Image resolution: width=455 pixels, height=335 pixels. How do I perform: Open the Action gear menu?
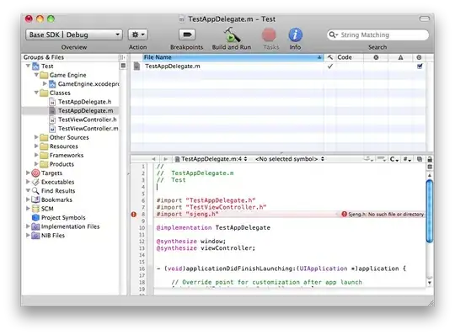pyautogui.click(x=138, y=35)
